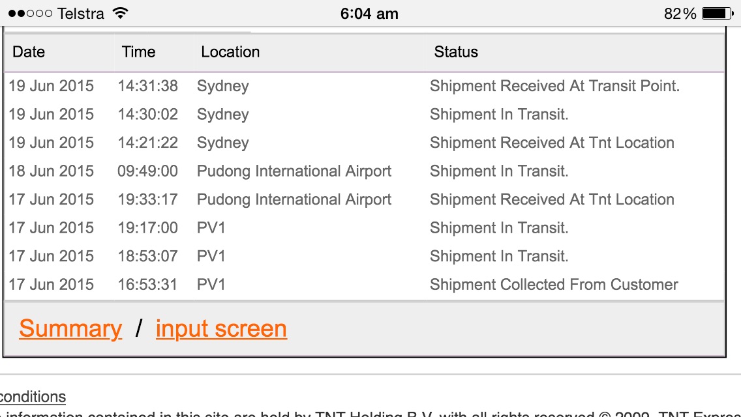Click the Time column header

point(138,52)
